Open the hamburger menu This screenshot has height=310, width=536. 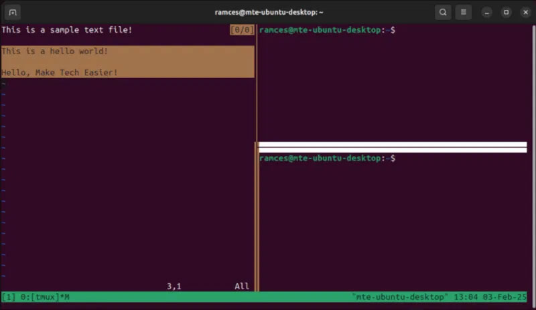click(x=463, y=12)
